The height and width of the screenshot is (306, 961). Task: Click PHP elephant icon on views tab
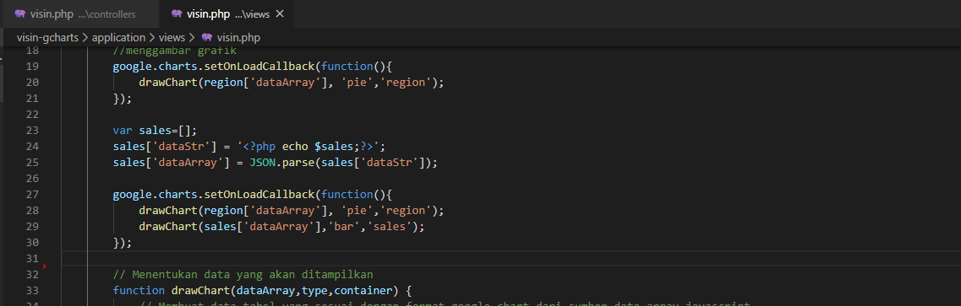[x=177, y=13]
